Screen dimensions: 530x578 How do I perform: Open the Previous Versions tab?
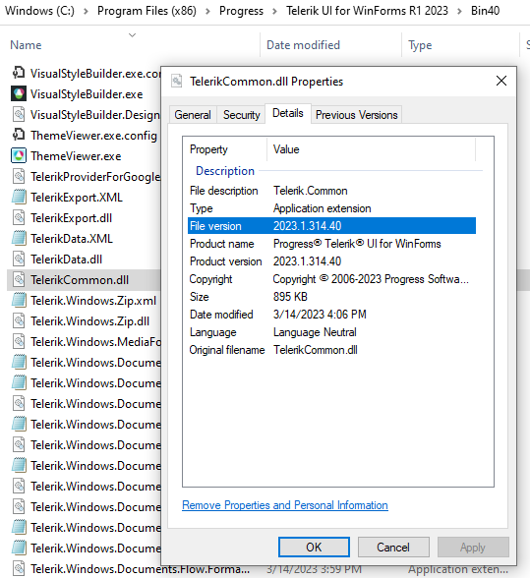coord(356,115)
